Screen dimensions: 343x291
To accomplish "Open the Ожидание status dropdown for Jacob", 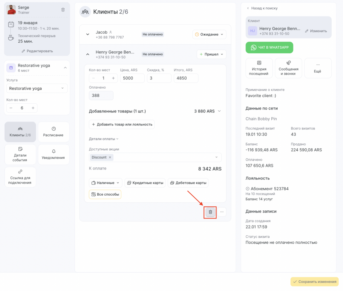I will [x=209, y=34].
